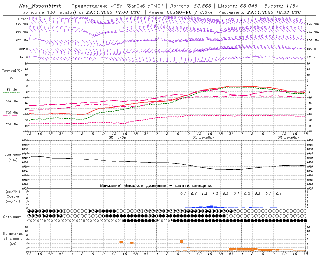Click the '02 декабря' date label

coord(288,137)
